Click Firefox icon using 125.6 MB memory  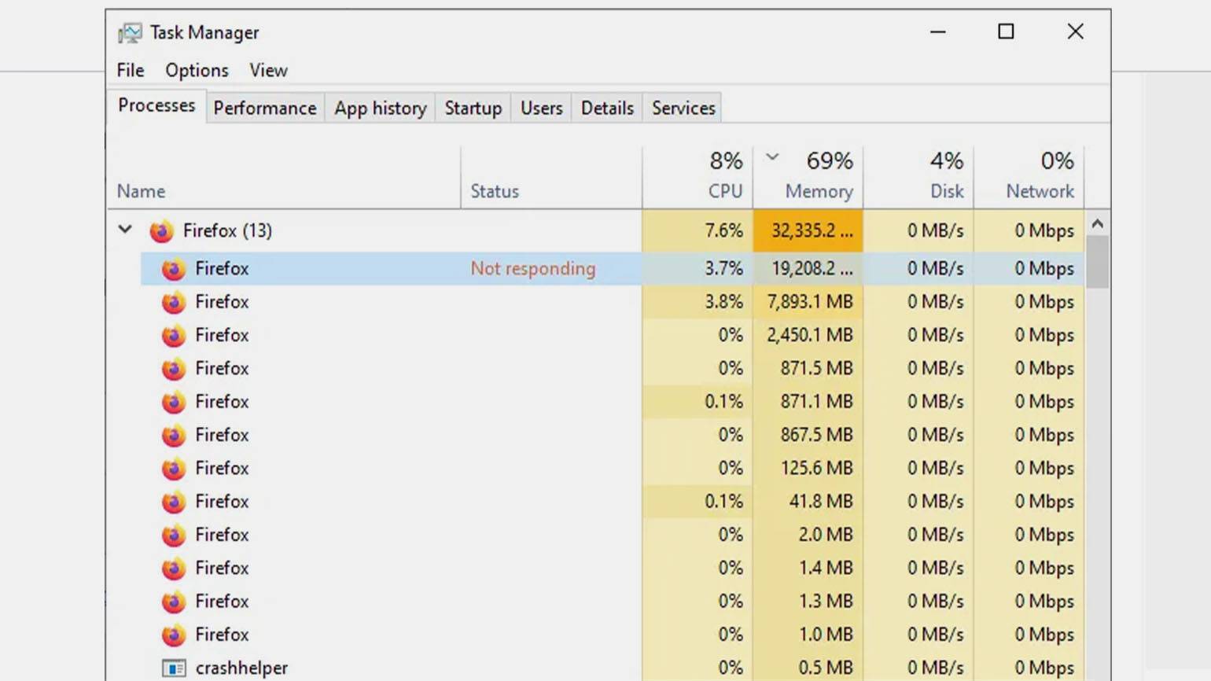point(174,468)
